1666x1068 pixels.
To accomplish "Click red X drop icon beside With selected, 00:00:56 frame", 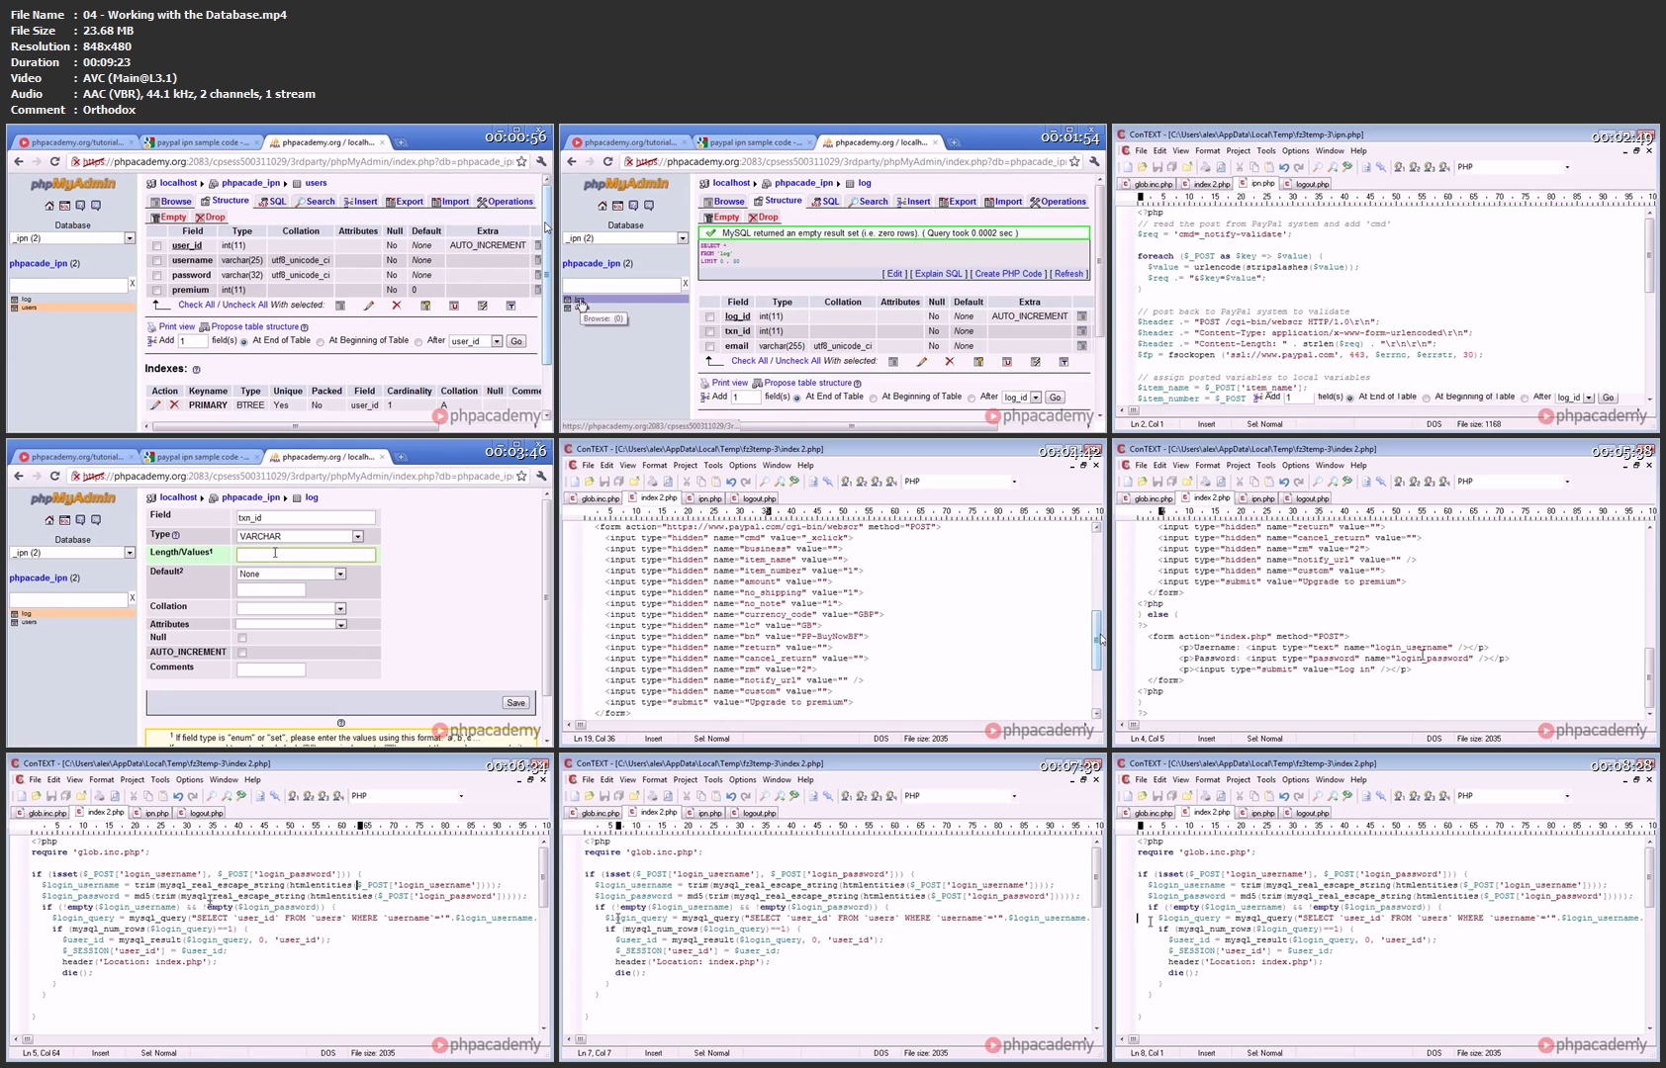I will pyautogui.click(x=397, y=306).
